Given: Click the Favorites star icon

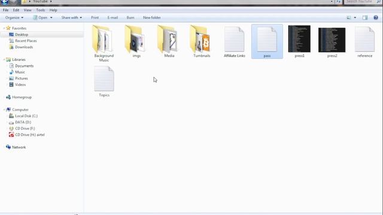Looking at the screenshot, I should pos(8,28).
